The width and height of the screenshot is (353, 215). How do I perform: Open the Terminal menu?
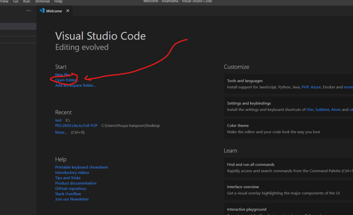[42, 1]
